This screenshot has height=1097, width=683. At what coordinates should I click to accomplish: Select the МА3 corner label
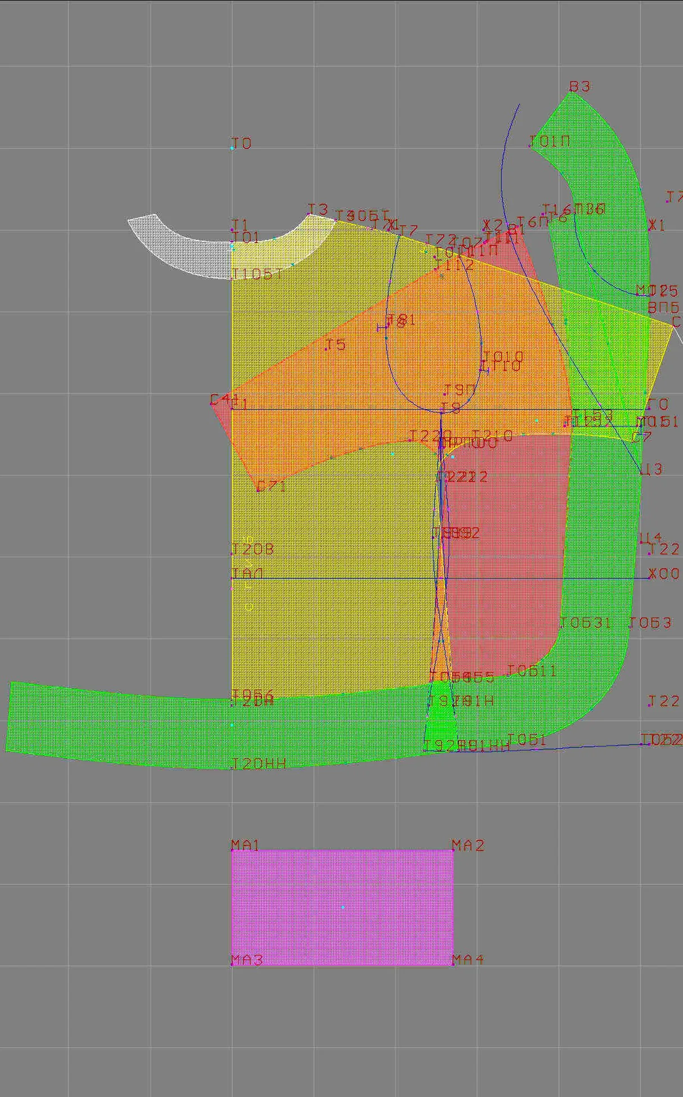247,960
